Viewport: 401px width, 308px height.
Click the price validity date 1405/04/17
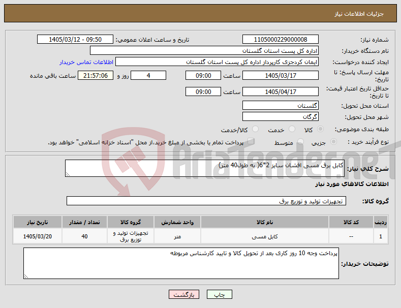pos(280,91)
